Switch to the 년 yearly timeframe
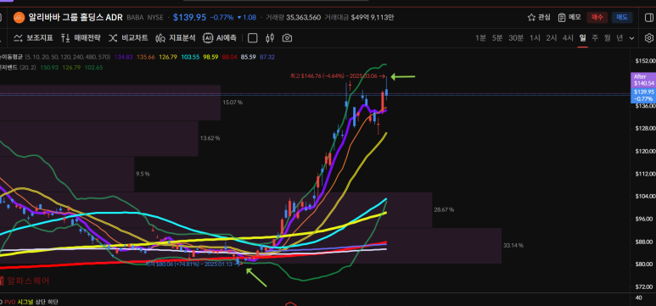 pos(620,38)
